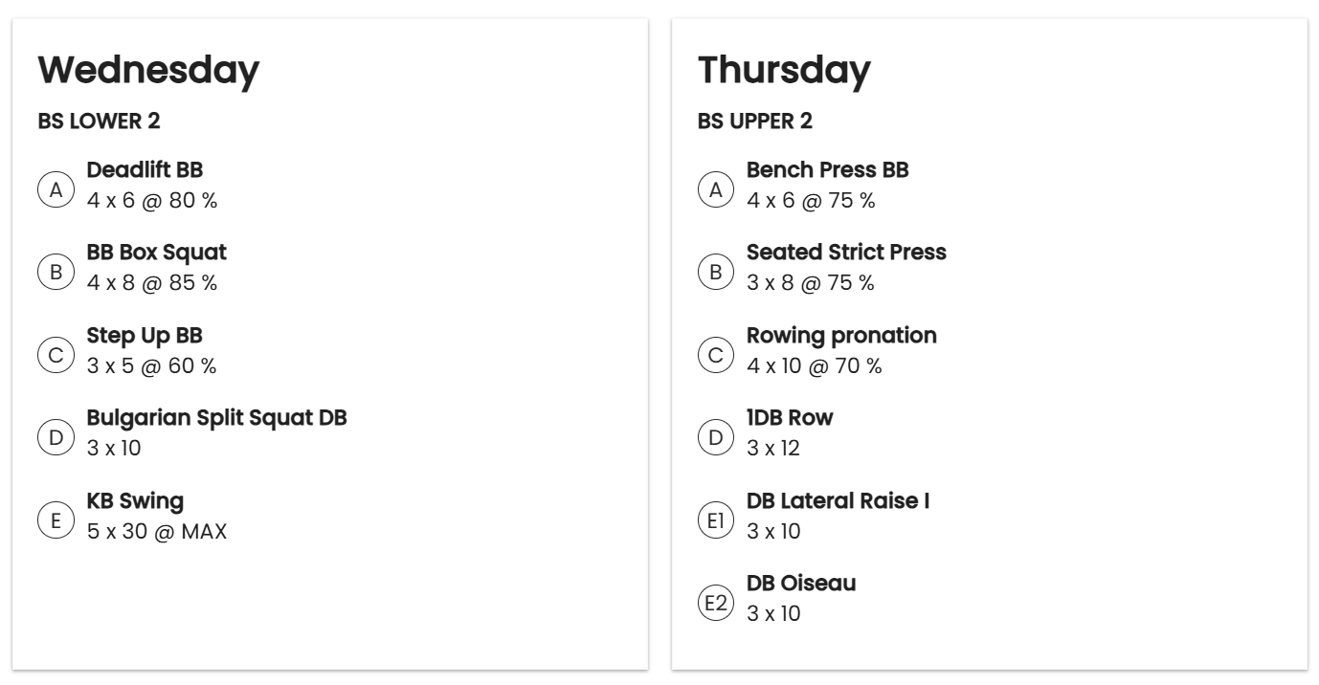This screenshot has height=685, width=1319.
Task: Select circled B icon for Seated Strict Press
Action: pos(716,273)
